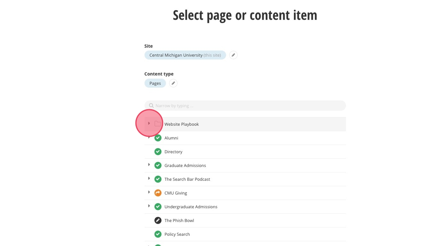
Task: Click the edit pencil beside Content type
Action: (173, 83)
